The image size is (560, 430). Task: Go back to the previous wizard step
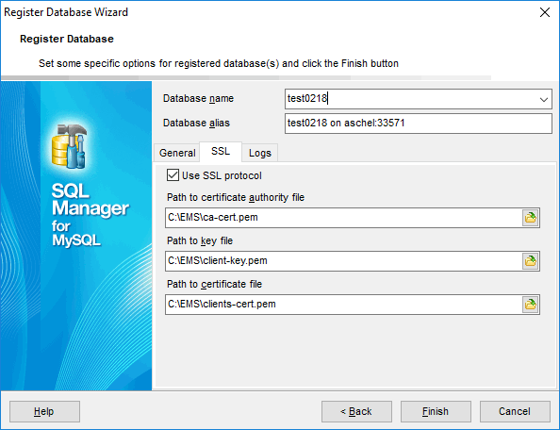click(356, 411)
